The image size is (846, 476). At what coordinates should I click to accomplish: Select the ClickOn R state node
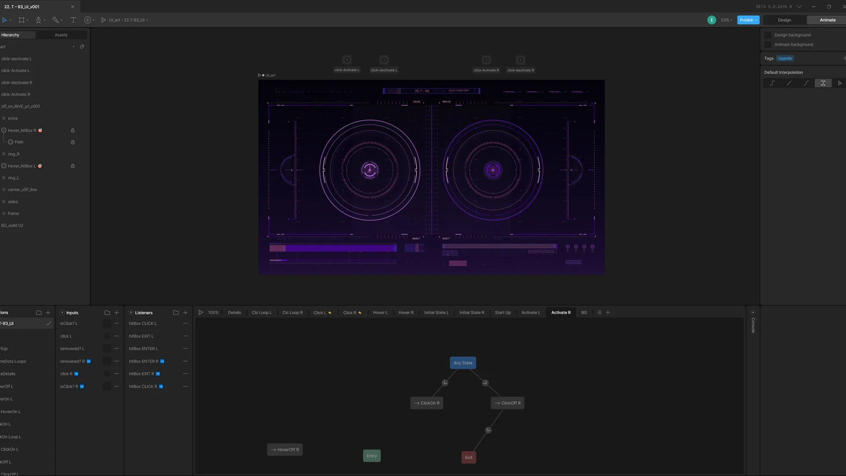point(427,403)
